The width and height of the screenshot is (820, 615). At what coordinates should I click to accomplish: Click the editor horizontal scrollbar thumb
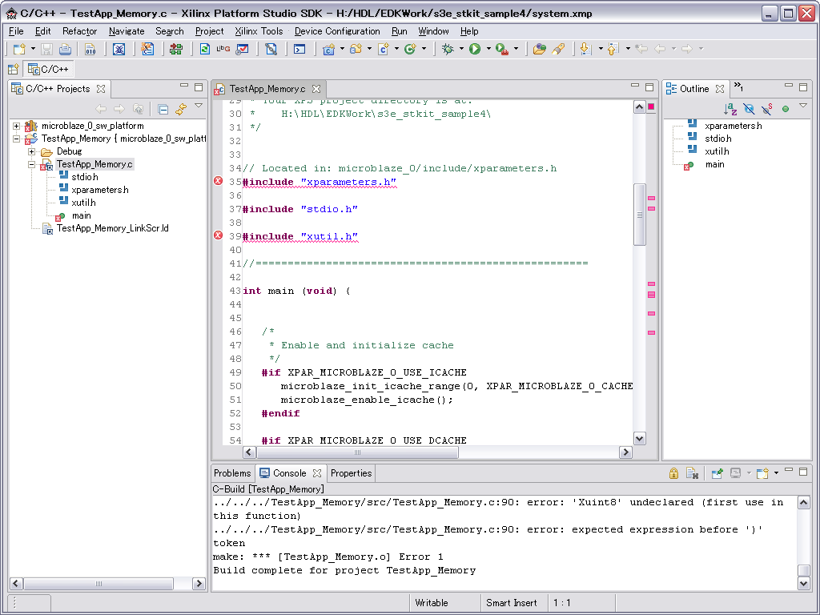pyautogui.click(x=358, y=452)
